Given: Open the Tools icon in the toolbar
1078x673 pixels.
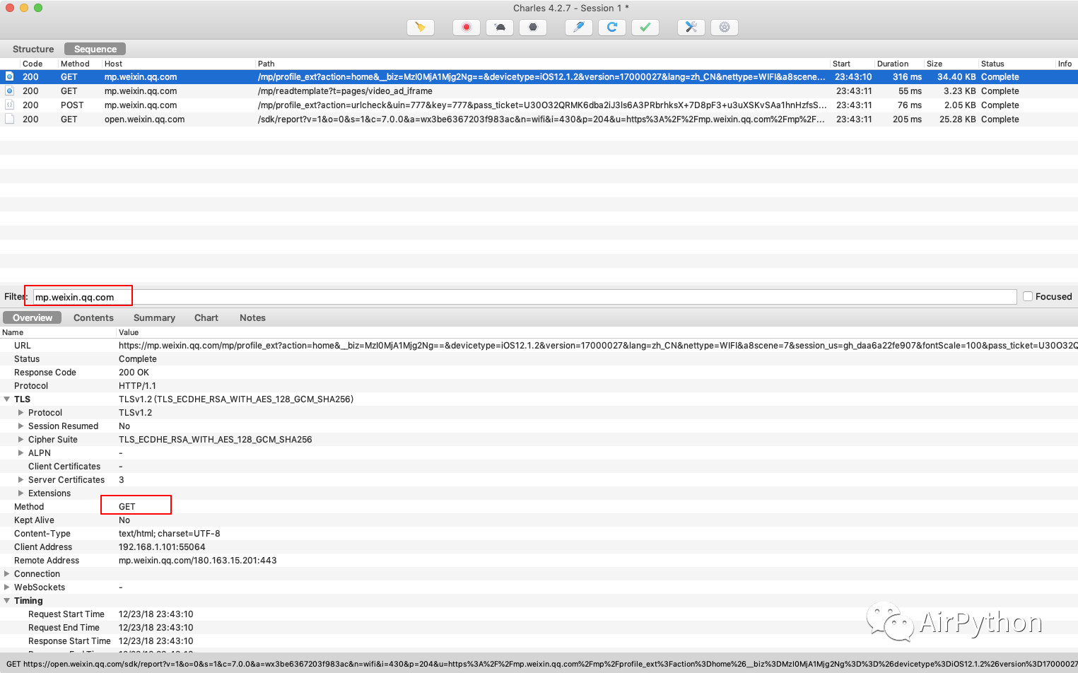Looking at the screenshot, I should point(691,28).
